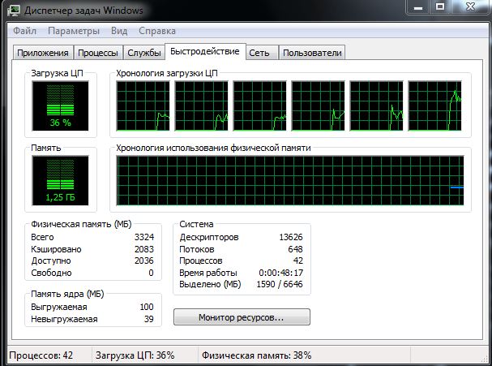Click the Task Manager title bar icon
This screenshot has width=492, height=366.
pos(14,10)
